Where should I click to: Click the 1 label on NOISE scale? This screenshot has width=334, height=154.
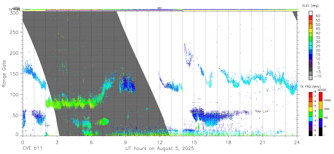[324, 135]
